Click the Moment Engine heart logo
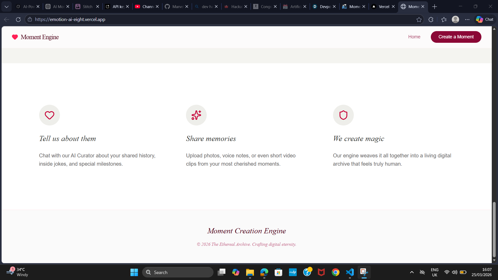Viewport: 498px width, 280px height. tap(15, 37)
